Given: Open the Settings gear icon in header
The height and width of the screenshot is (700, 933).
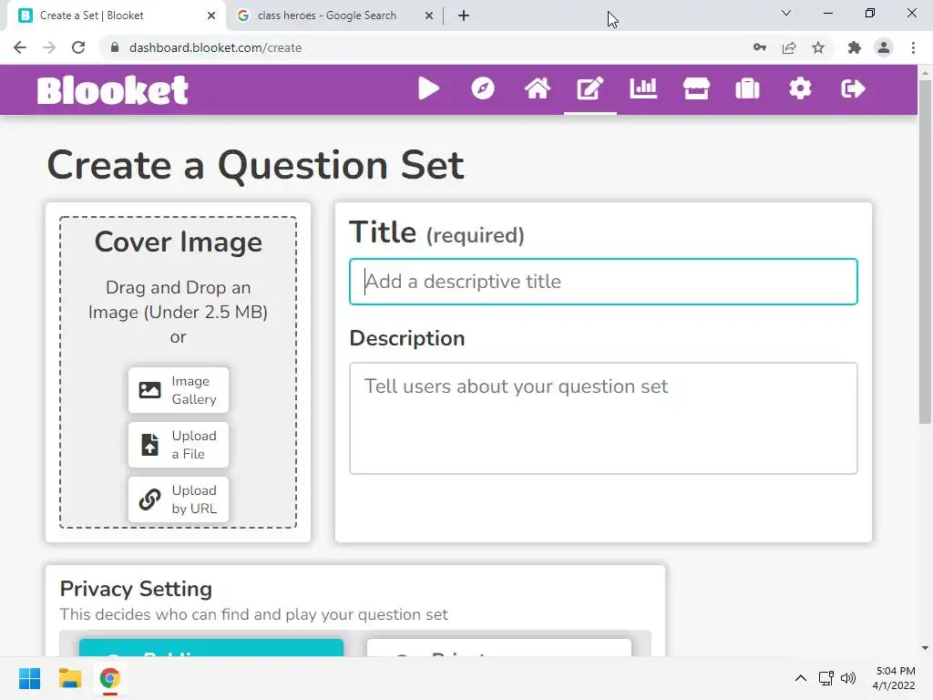Looking at the screenshot, I should [800, 88].
